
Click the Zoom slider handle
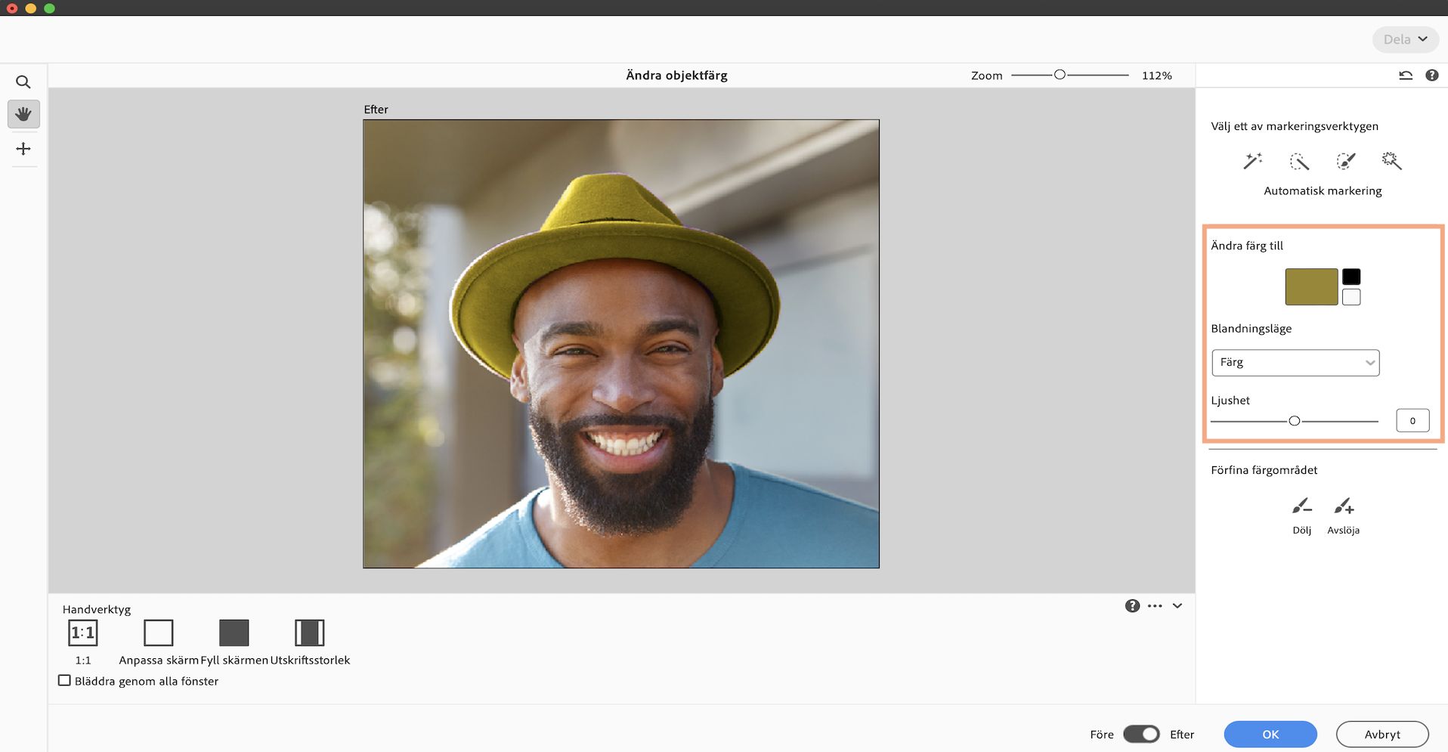pyautogui.click(x=1060, y=75)
